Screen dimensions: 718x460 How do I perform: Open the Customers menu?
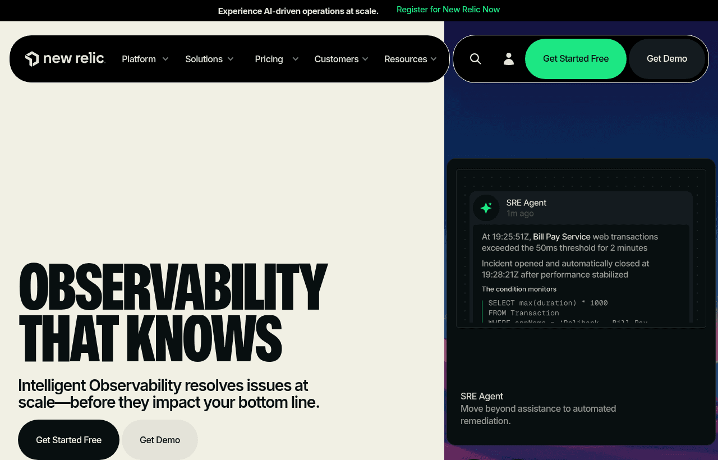point(336,59)
